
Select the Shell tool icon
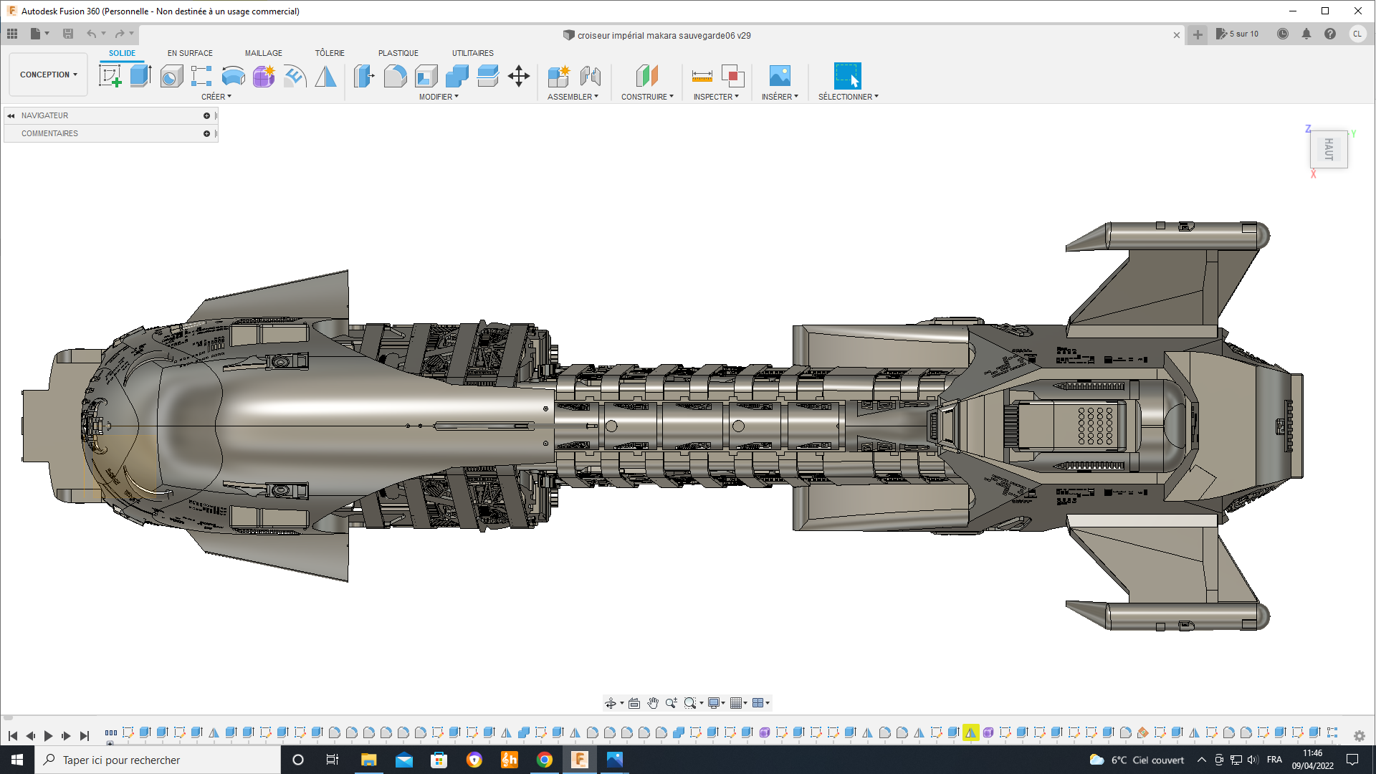pyautogui.click(x=426, y=76)
